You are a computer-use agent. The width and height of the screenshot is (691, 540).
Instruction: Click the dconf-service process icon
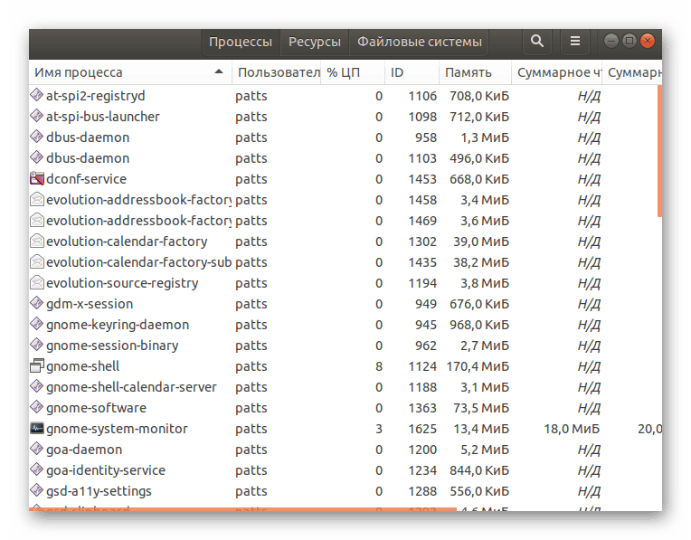(x=36, y=178)
